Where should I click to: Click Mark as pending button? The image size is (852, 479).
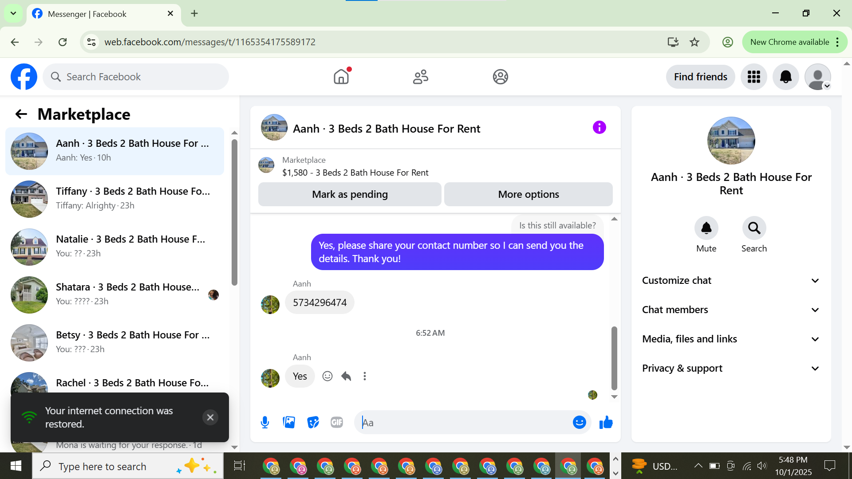[350, 194]
